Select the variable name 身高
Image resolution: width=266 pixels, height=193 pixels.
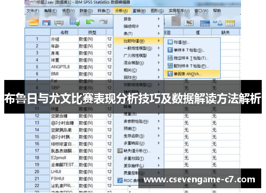55,53
